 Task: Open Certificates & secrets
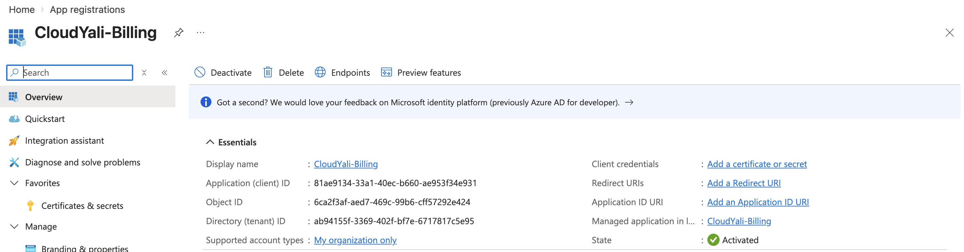tap(82, 205)
